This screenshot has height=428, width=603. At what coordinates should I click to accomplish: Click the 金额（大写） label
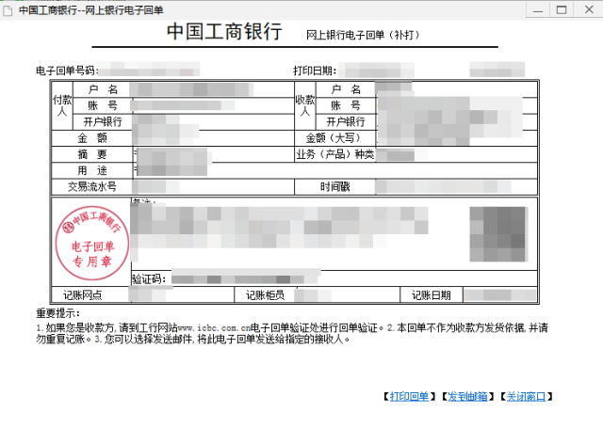point(334,138)
